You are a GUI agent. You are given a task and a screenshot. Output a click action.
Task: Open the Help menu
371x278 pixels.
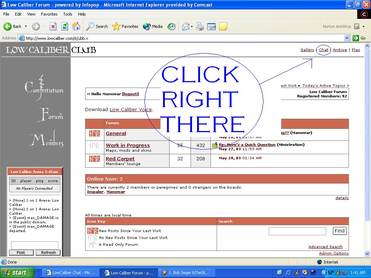click(x=82, y=14)
